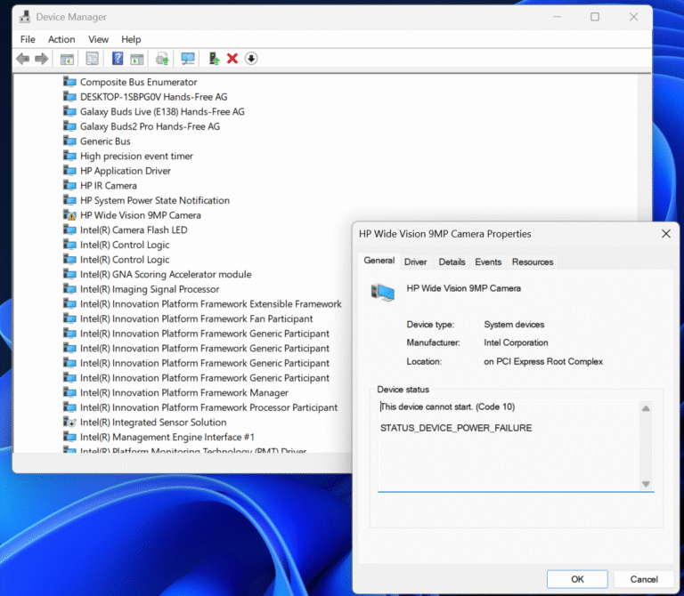Click Device Manager title bar app icon
Image resolution: width=684 pixels, height=596 pixels.
tap(25, 17)
